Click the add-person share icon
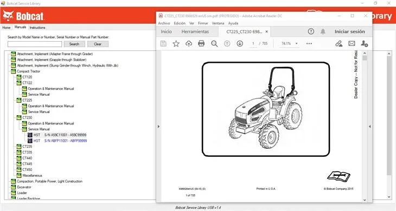Screen dimensions: 396x211 pyautogui.click(x=364, y=44)
